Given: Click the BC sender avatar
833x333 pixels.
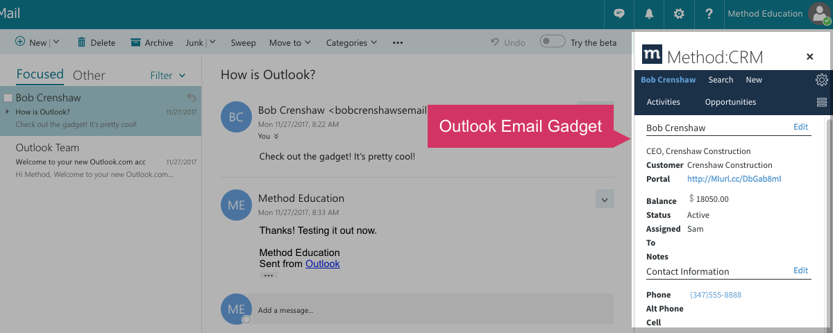Looking at the screenshot, I should pos(236,117).
